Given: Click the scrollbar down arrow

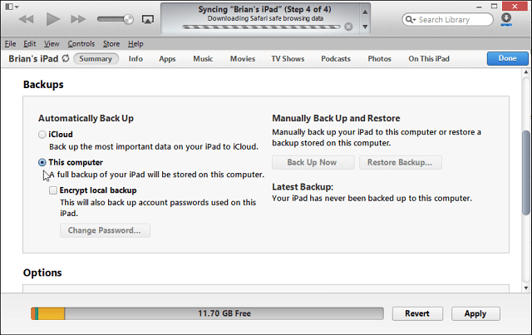Looking at the screenshot, I should tap(526, 288).
